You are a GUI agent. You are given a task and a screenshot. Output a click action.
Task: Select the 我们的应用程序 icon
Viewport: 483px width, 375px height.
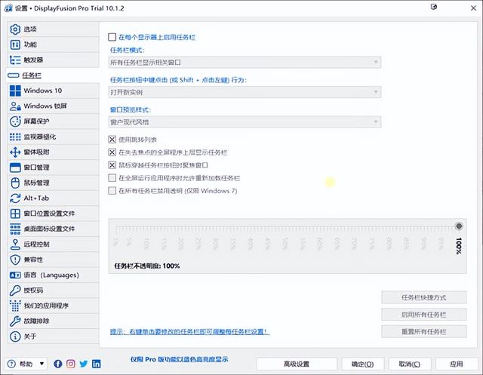click(15, 306)
